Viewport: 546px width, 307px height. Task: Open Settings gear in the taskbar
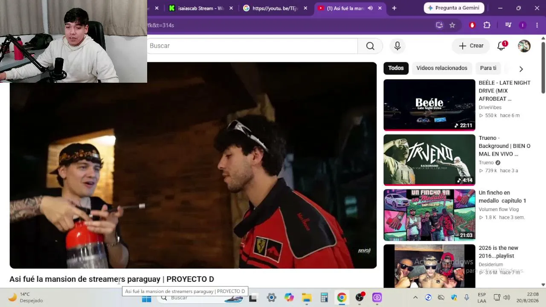(272, 298)
